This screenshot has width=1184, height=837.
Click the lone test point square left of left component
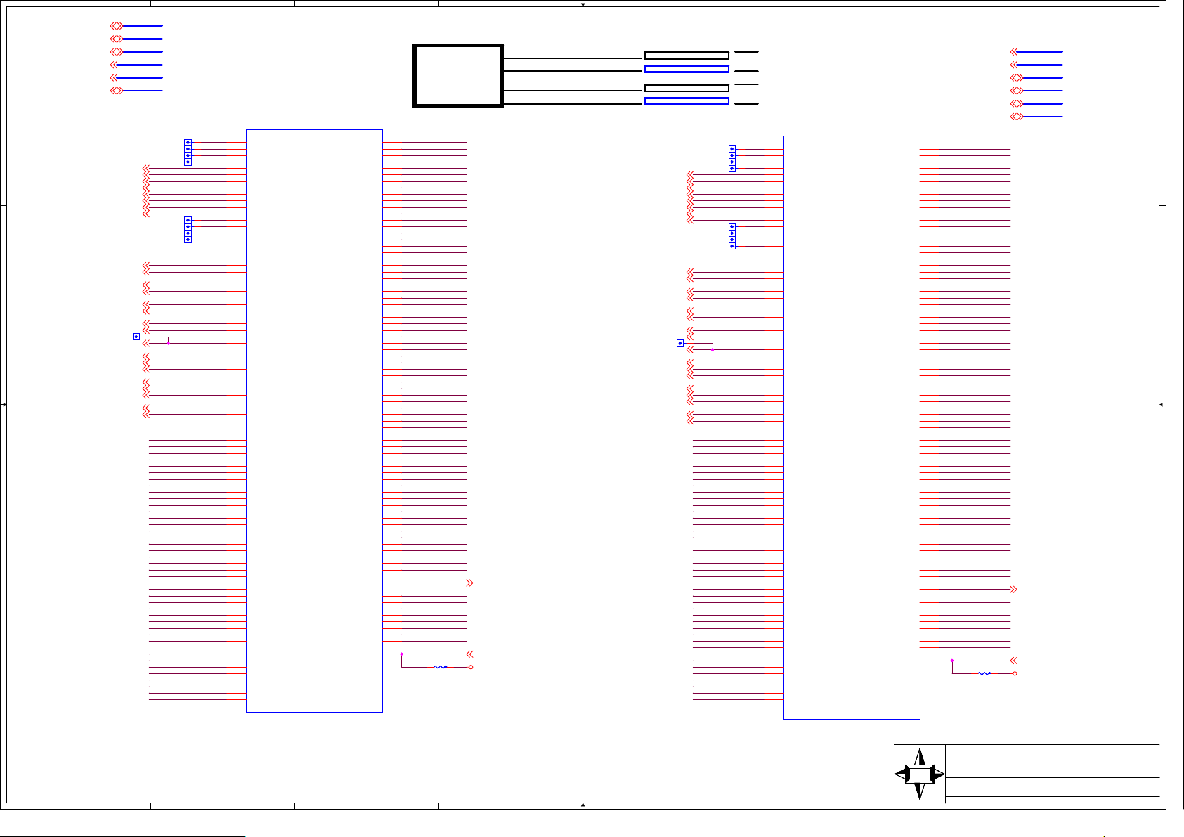click(x=136, y=337)
